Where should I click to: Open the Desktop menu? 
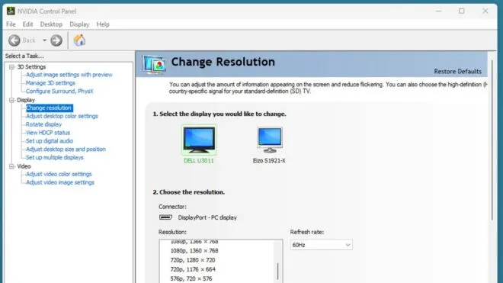[51, 24]
